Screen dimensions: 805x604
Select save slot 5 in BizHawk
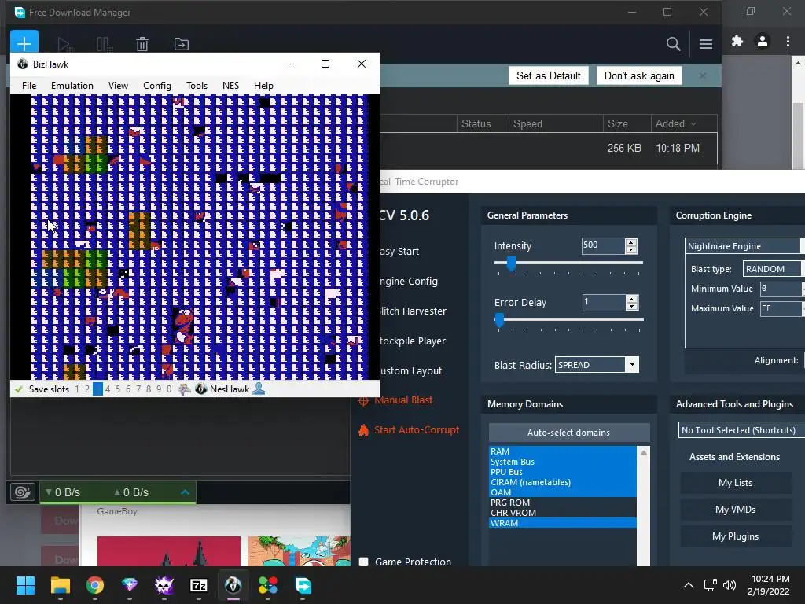point(118,389)
